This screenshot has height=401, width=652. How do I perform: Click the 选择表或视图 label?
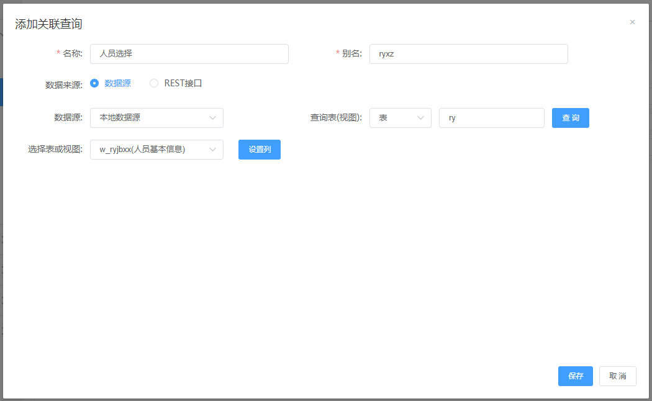point(55,150)
